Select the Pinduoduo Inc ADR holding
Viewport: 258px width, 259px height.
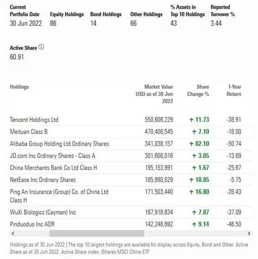tap(32, 224)
